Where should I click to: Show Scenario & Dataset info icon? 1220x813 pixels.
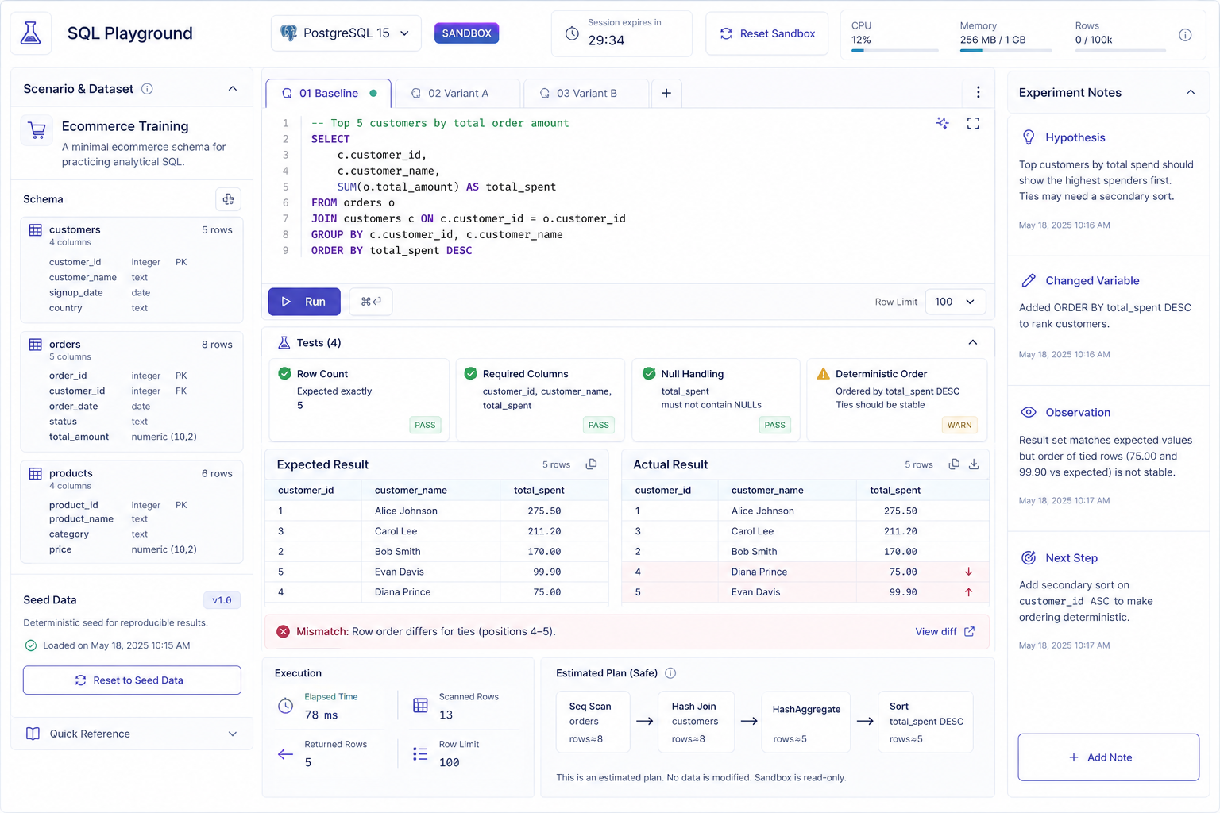(x=147, y=89)
